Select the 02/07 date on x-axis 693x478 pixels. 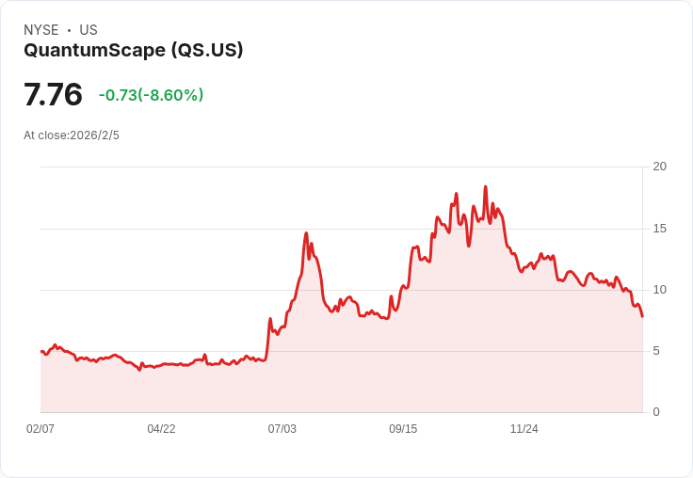(x=40, y=429)
